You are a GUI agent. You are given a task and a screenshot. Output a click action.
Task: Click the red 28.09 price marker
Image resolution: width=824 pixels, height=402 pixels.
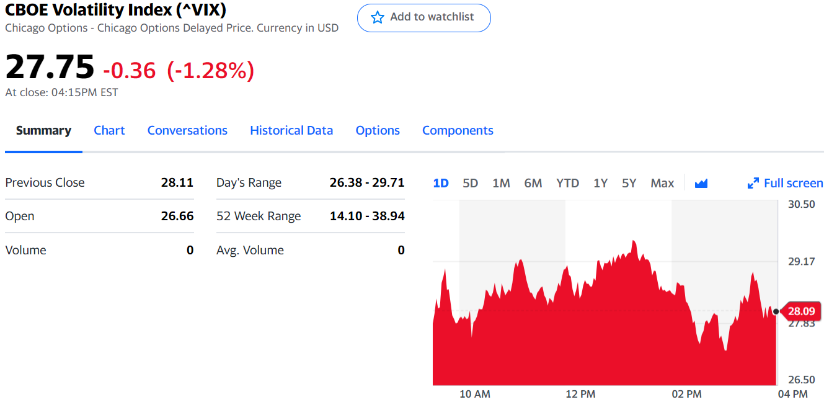click(x=802, y=311)
